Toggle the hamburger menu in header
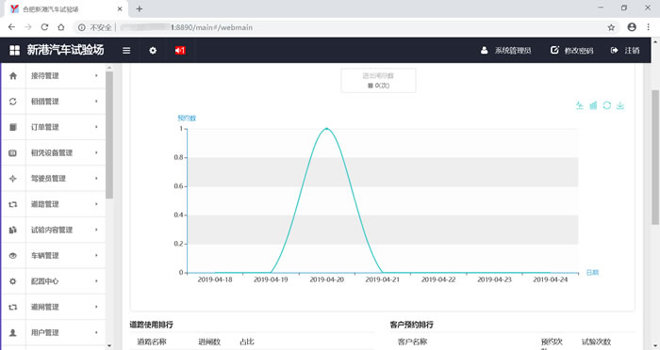This screenshot has width=660, height=350. point(126,51)
